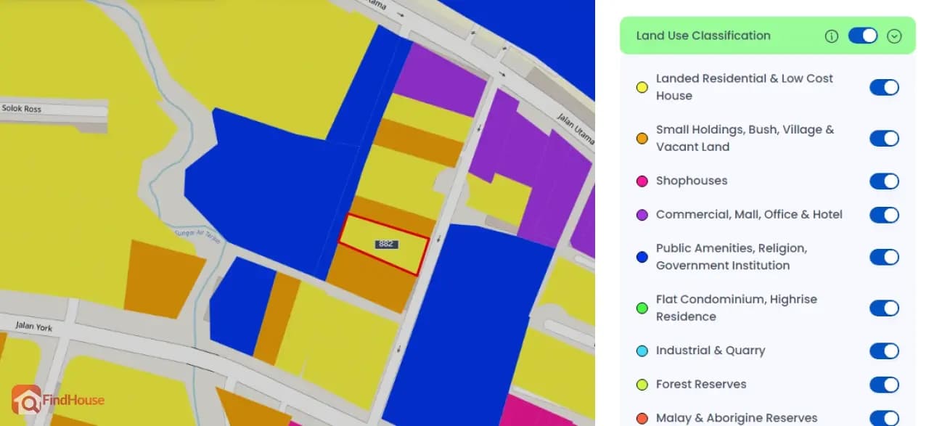This screenshot has width=929, height=426.
Task: Toggle Small Holdings, Bush, Village & Vacant Land
Action: 884,138
